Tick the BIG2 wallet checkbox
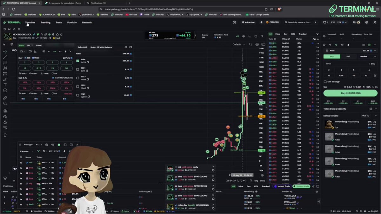 pyautogui.click(x=78, y=87)
